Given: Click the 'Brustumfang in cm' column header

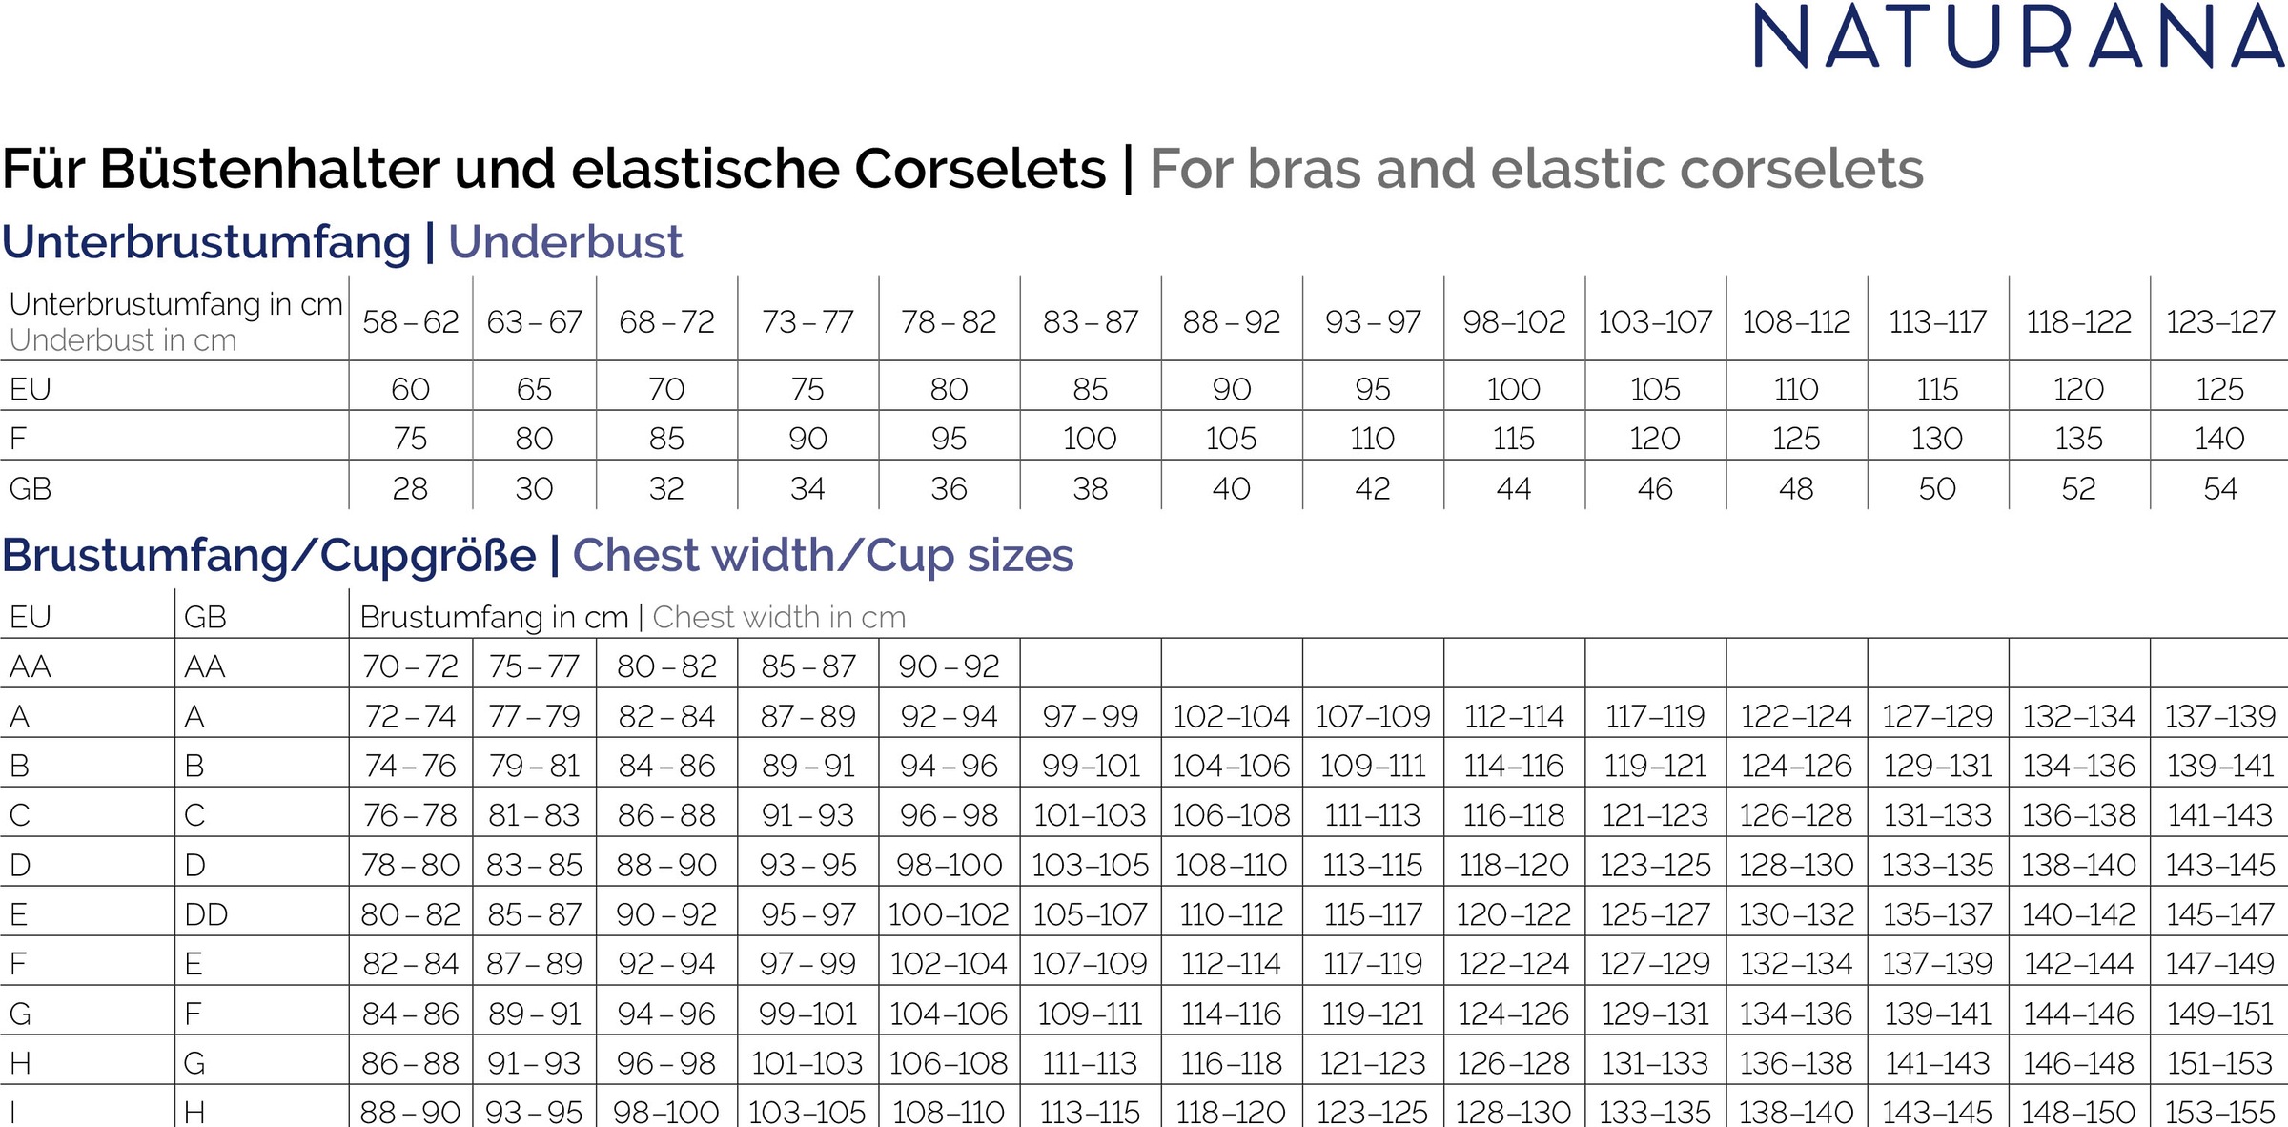Looking at the screenshot, I should pos(494,618).
